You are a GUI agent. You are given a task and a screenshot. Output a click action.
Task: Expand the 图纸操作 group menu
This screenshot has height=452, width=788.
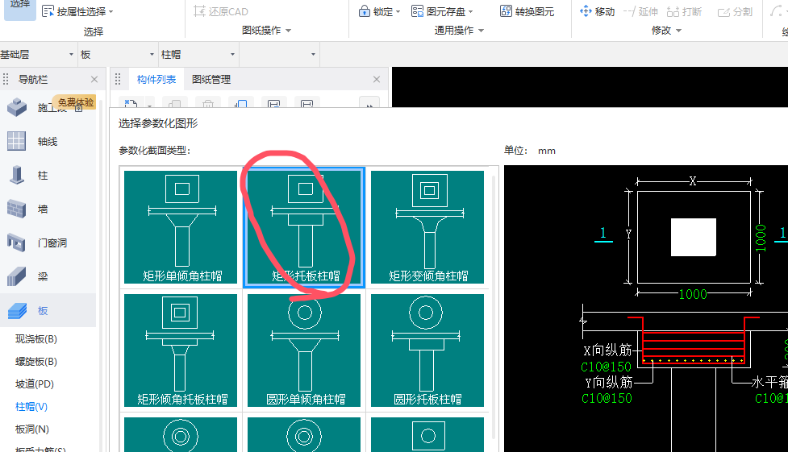266,30
